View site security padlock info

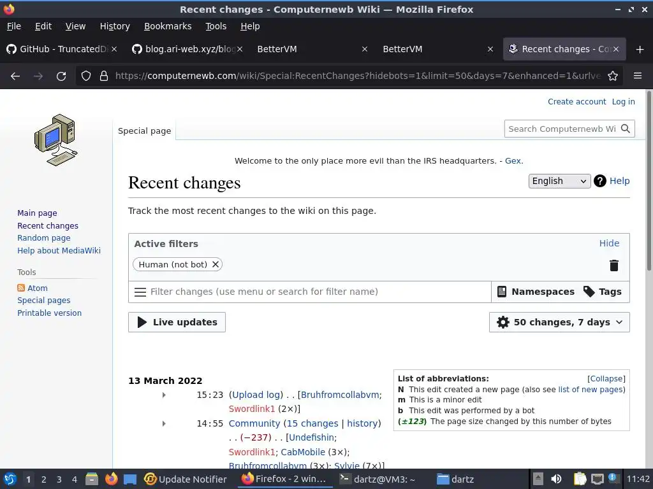[x=104, y=76]
